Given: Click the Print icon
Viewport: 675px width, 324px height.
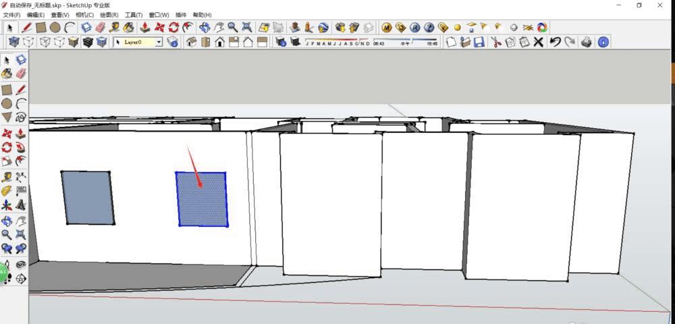Looking at the screenshot, I should pyautogui.click(x=587, y=42).
